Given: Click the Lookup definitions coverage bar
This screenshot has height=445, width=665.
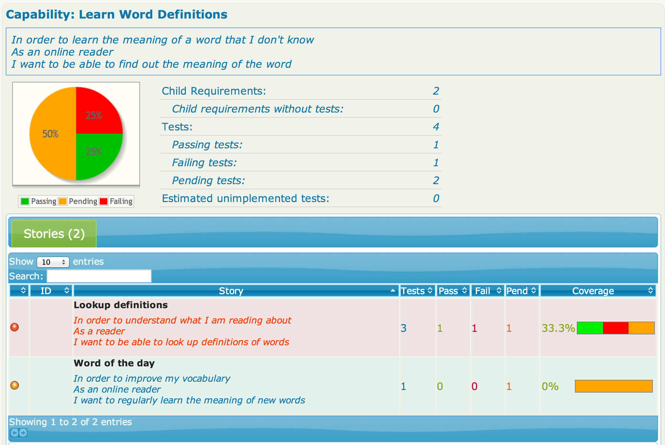Looking at the screenshot, I should click(x=616, y=328).
